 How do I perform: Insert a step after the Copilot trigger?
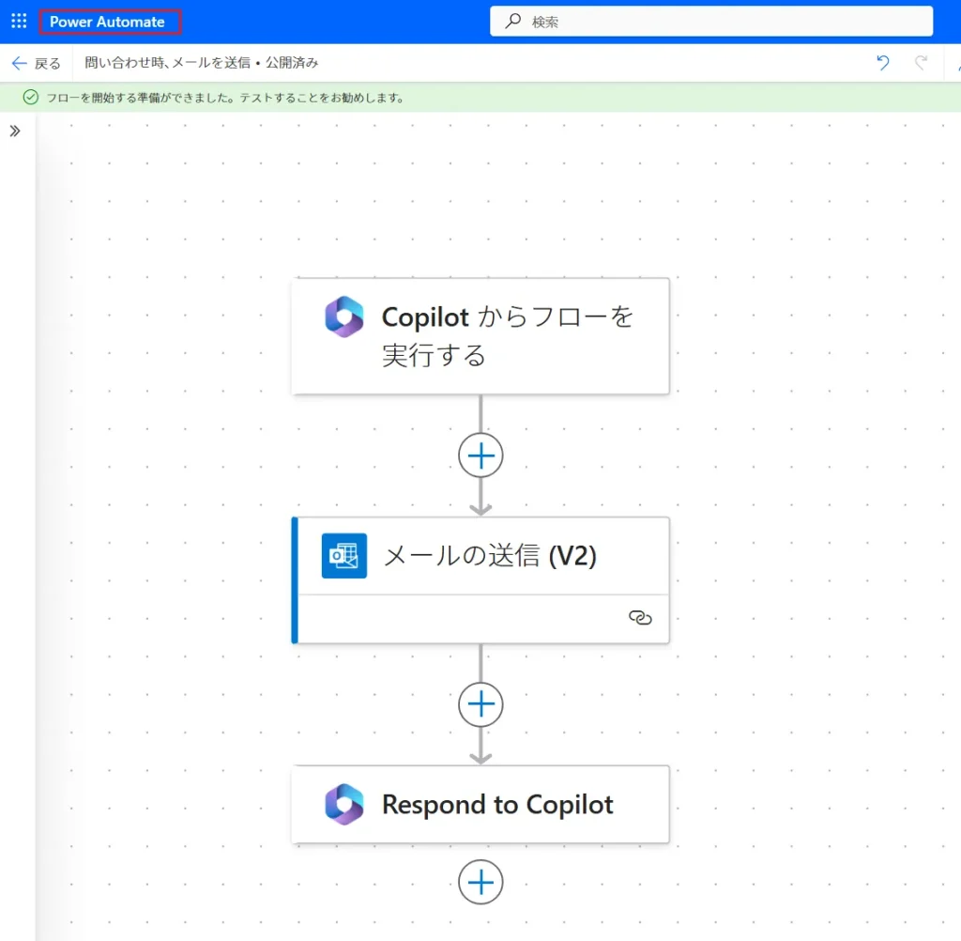pyautogui.click(x=480, y=455)
